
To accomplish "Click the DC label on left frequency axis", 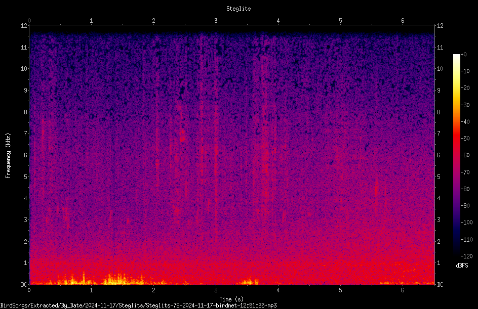I will pyautogui.click(x=24, y=285).
